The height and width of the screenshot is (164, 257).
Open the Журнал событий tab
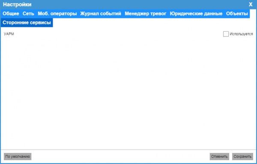coord(101,14)
